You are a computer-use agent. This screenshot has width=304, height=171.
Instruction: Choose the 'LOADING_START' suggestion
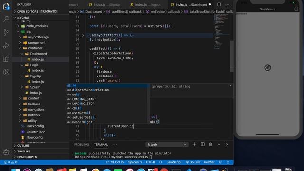[107, 99]
